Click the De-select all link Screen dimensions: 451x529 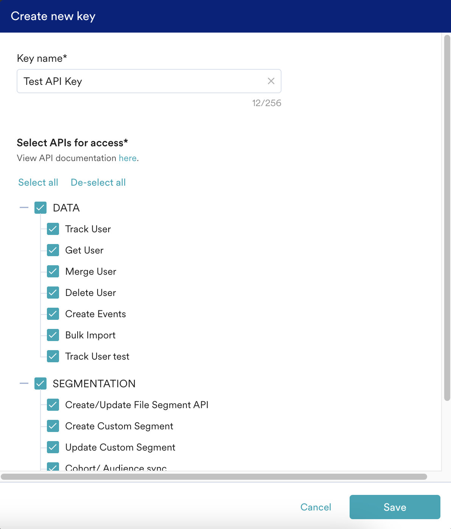(x=98, y=182)
